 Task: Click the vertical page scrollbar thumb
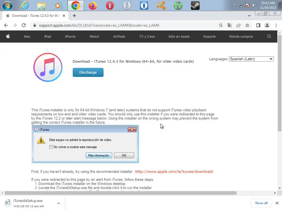click(280, 83)
